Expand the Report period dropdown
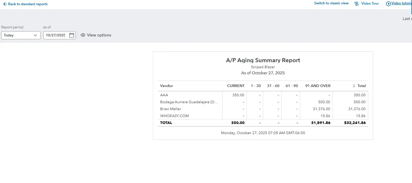The height and width of the screenshot is (183, 412). pos(21,35)
